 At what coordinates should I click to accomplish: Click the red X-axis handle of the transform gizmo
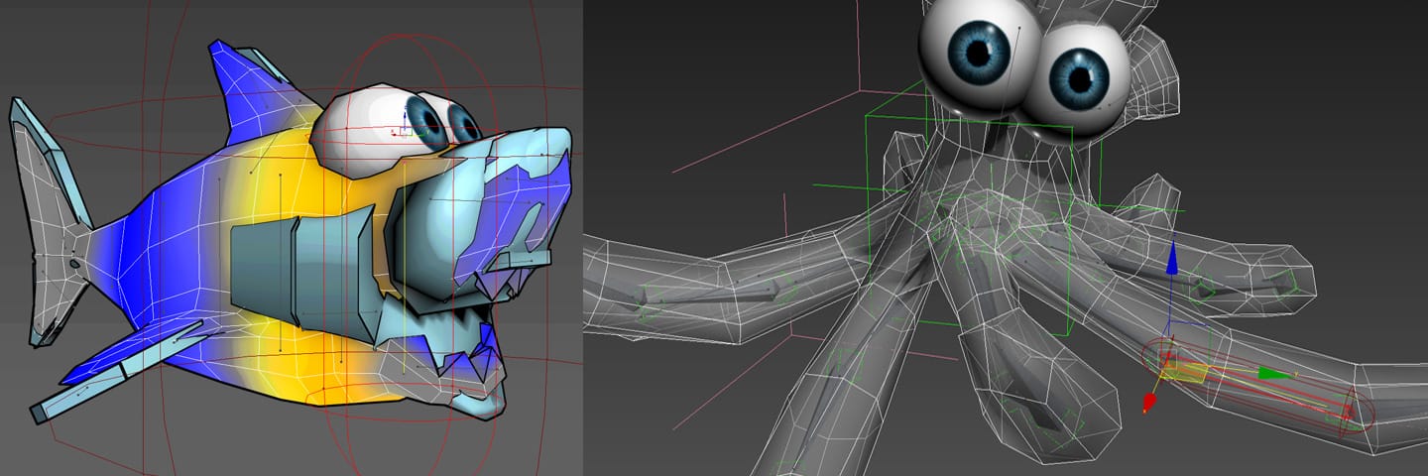1149,403
